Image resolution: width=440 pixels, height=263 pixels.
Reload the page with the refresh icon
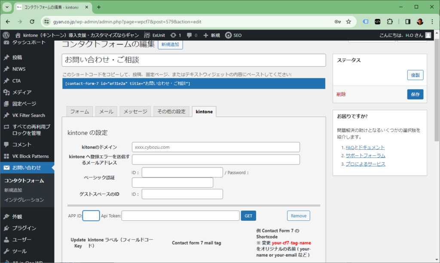32,22
